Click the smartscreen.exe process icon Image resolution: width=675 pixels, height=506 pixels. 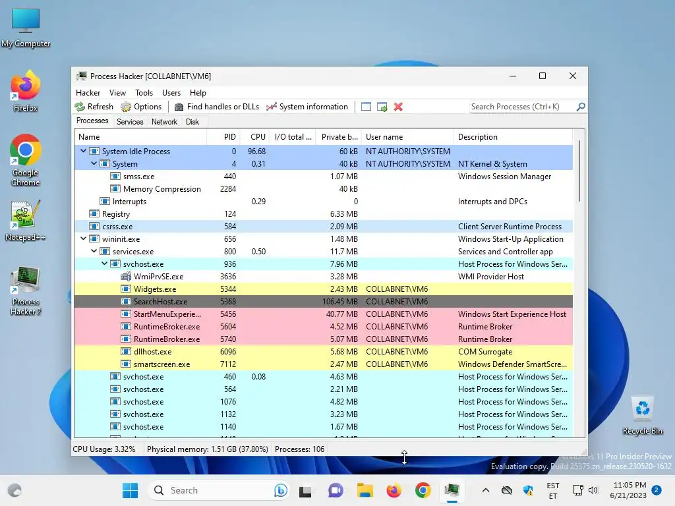126,364
